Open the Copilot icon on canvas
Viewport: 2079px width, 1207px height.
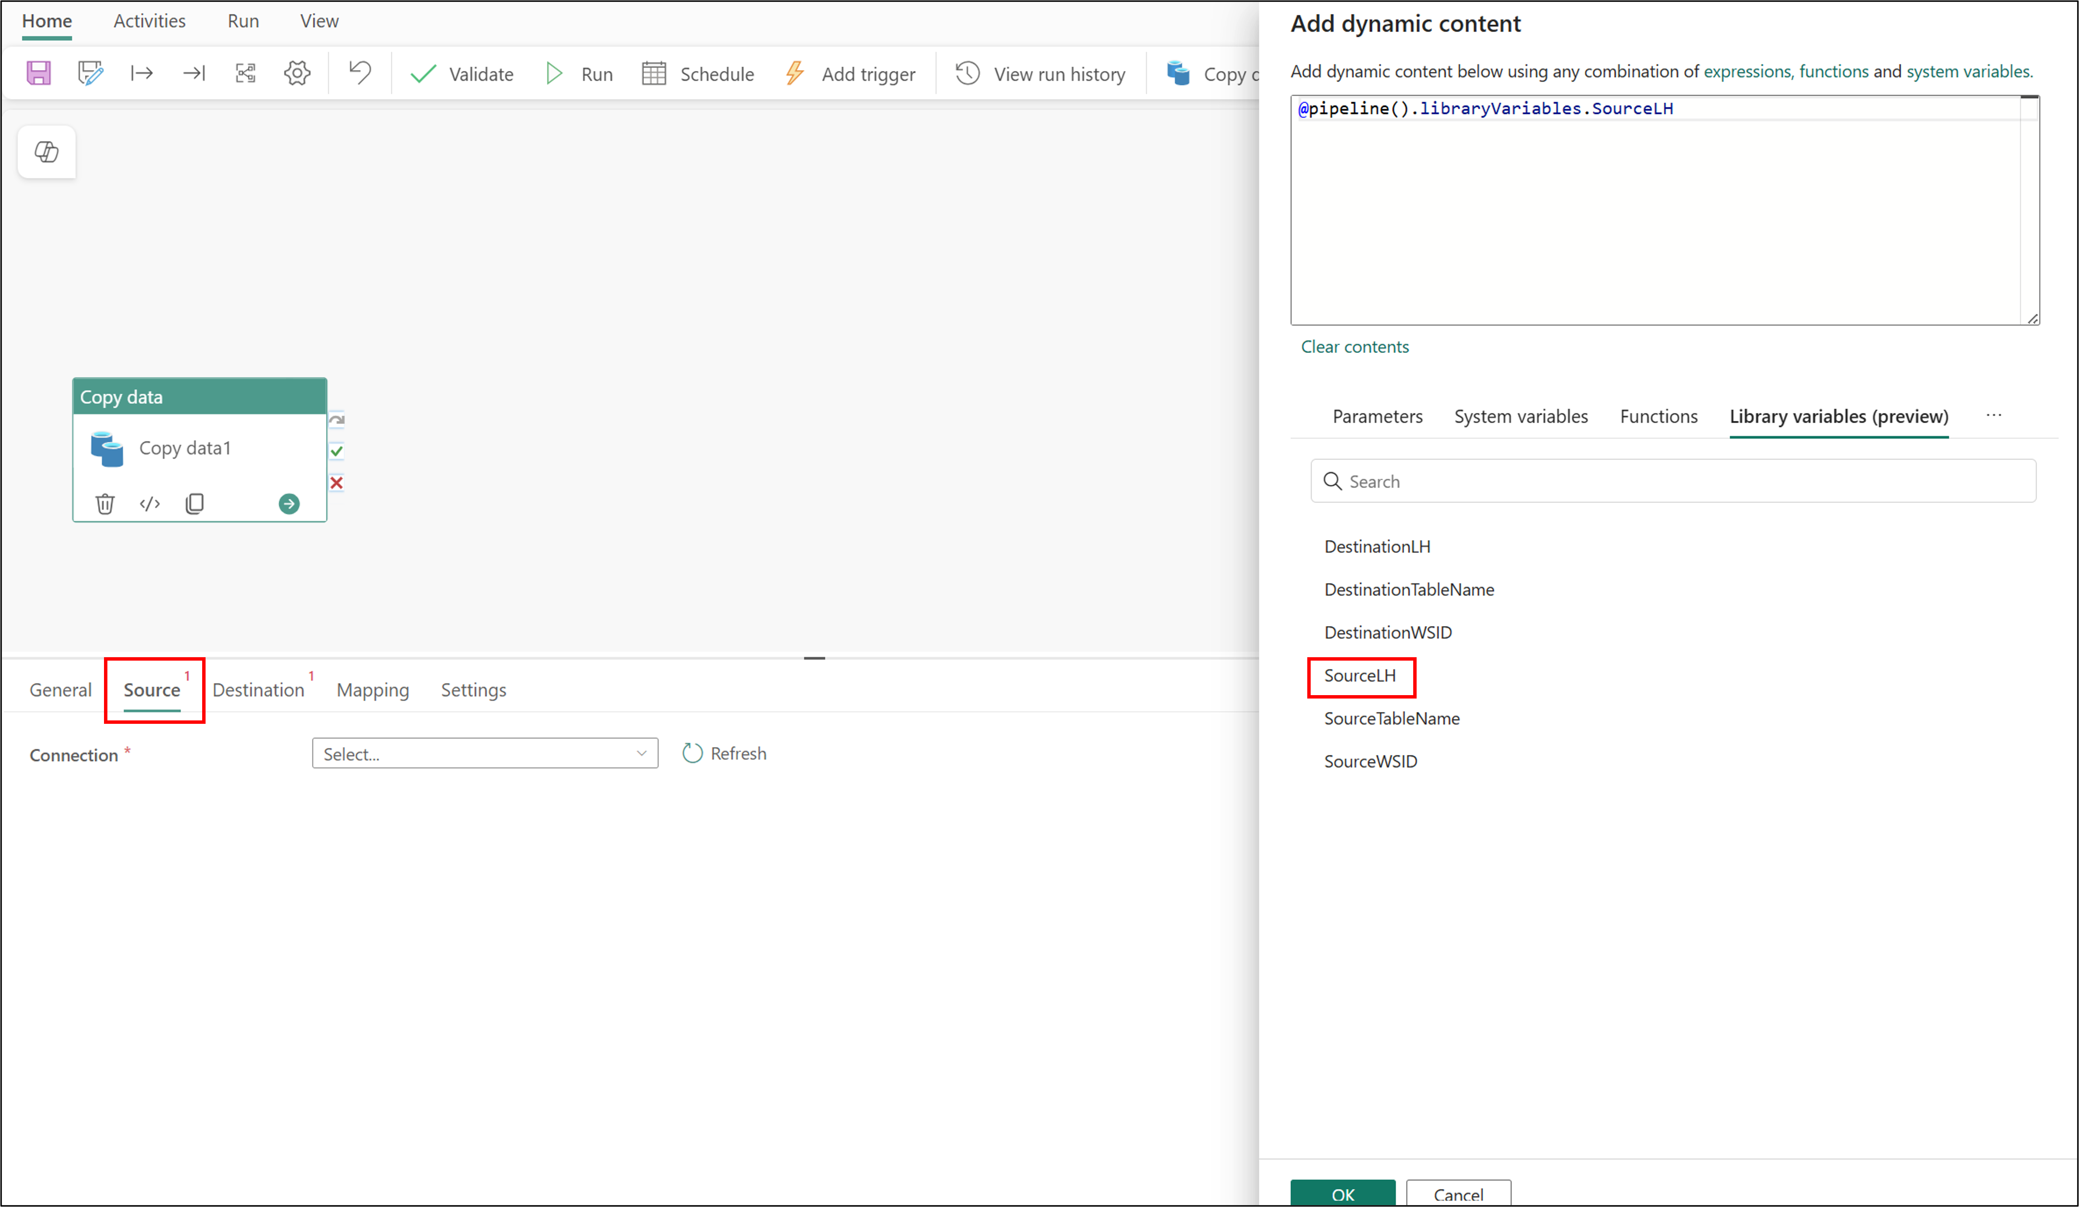pyautogui.click(x=47, y=152)
